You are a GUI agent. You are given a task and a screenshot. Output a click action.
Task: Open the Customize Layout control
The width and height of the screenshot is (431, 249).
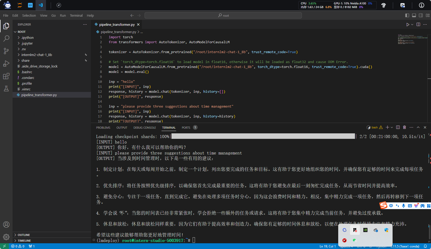428,15
